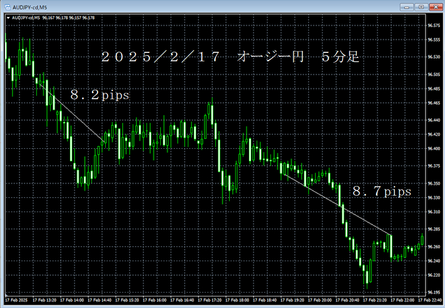
Task: Minimize the AUDJPY-cd,M5 chart window
Action: 406,7
